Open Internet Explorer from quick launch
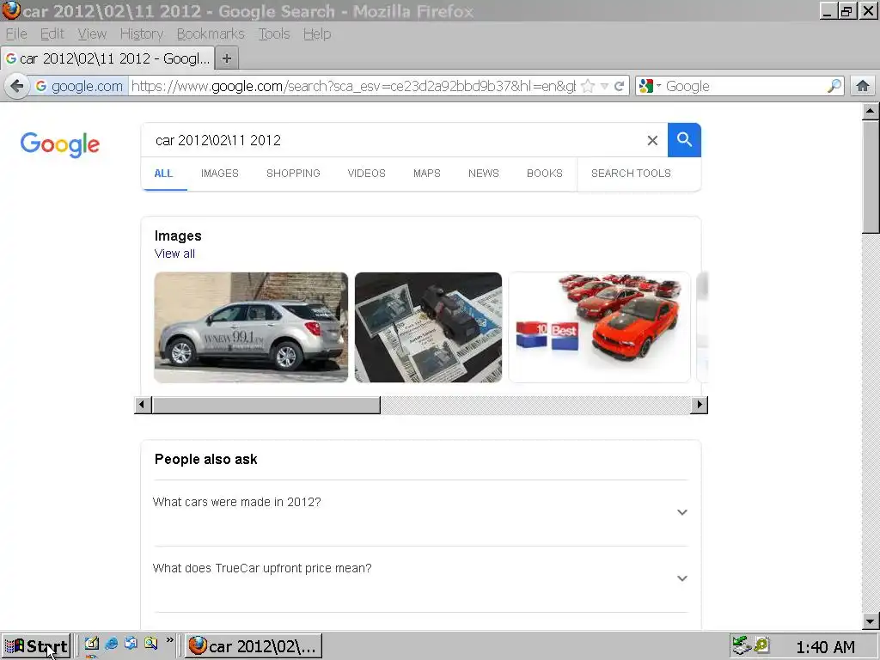 [x=111, y=643]
